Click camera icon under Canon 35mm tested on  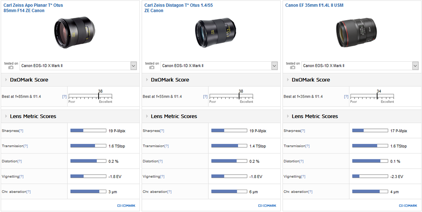293,68
